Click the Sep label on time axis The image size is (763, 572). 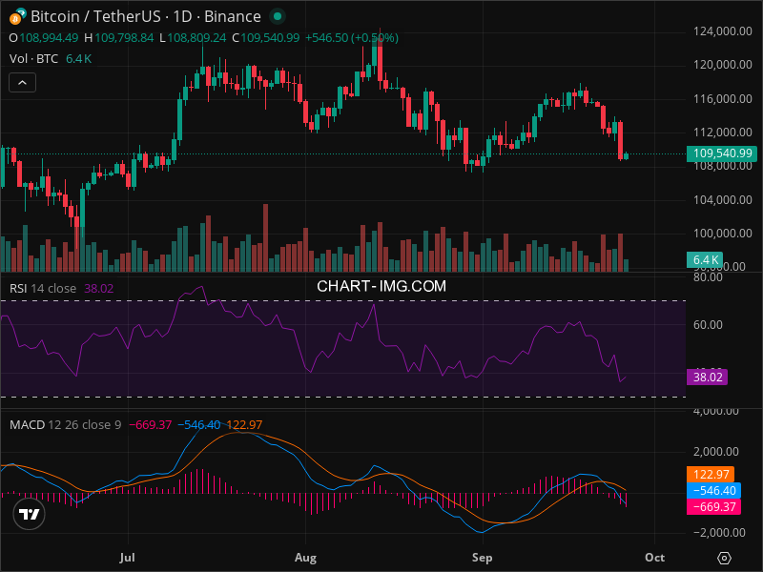[483, 556]
